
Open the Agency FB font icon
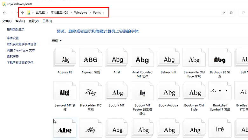coord(65,57)
